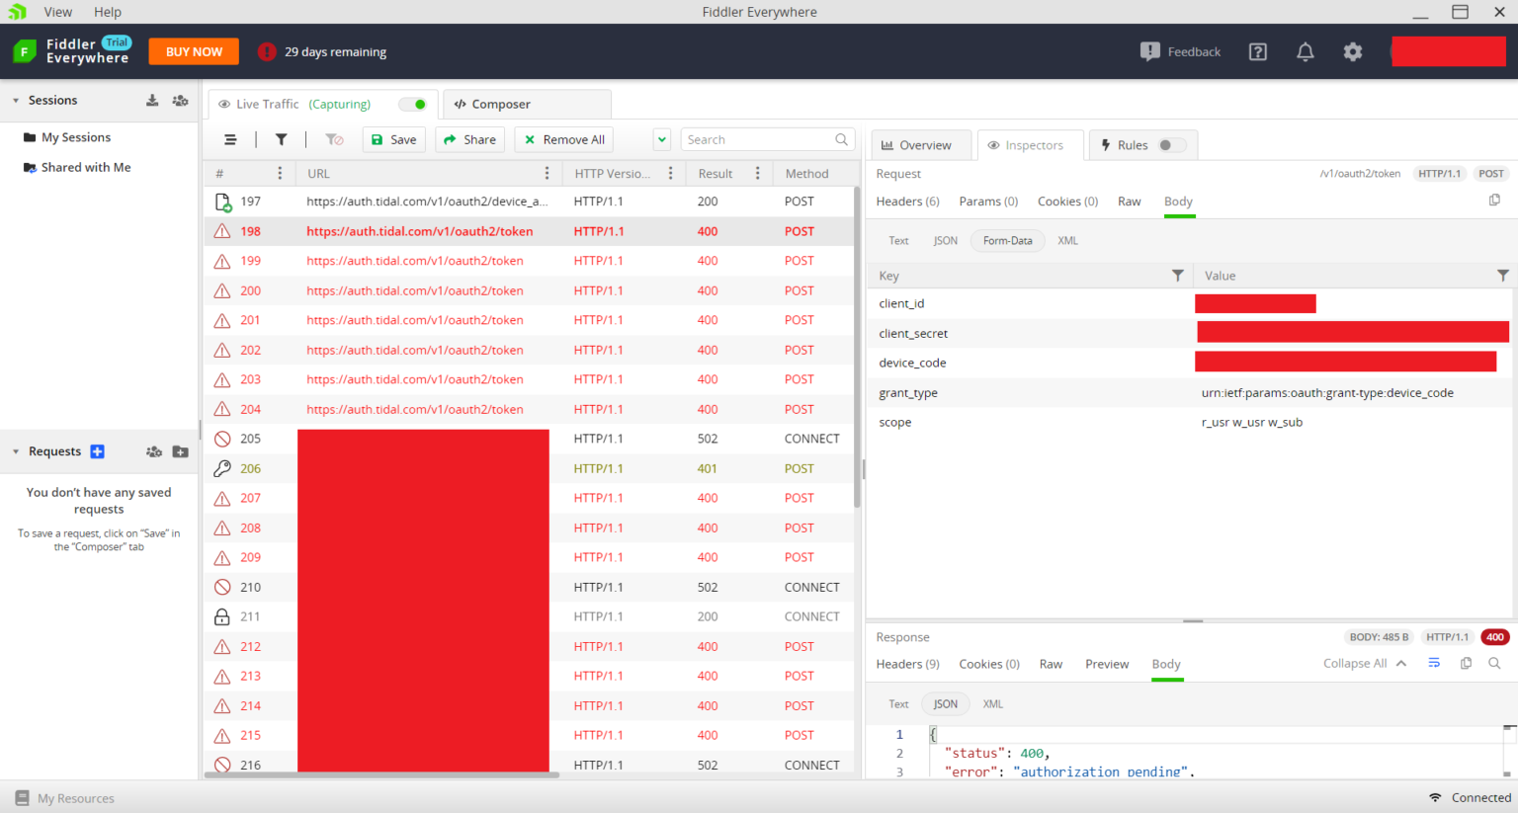
Task: Open My Sessions
Action: tap(76, 137)
